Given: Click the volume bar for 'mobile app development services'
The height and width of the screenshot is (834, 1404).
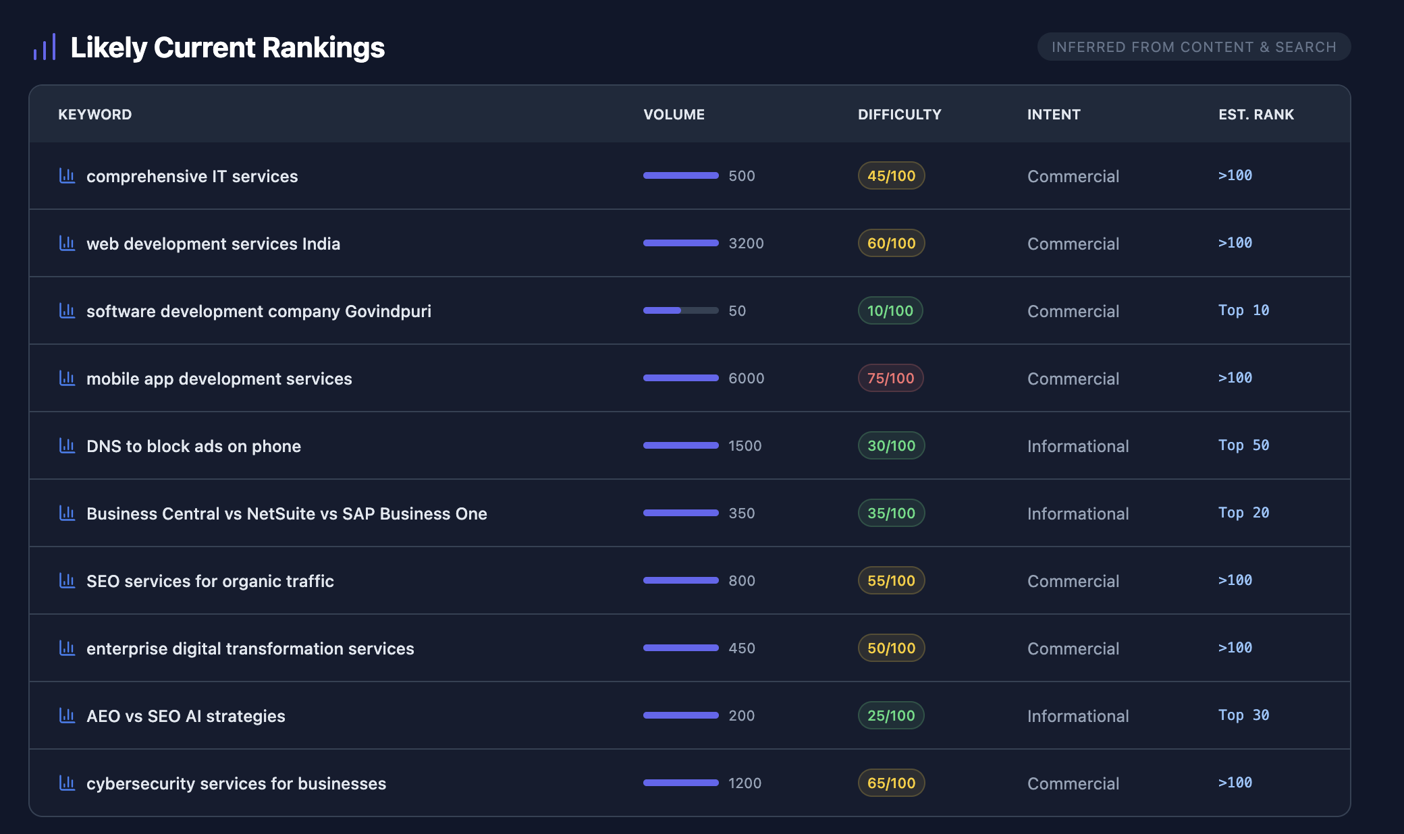Looking at the screenshot, I should pos(680,378).
